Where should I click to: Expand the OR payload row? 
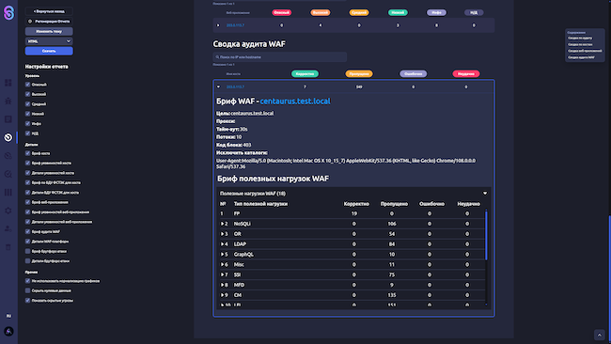(222, 234)
